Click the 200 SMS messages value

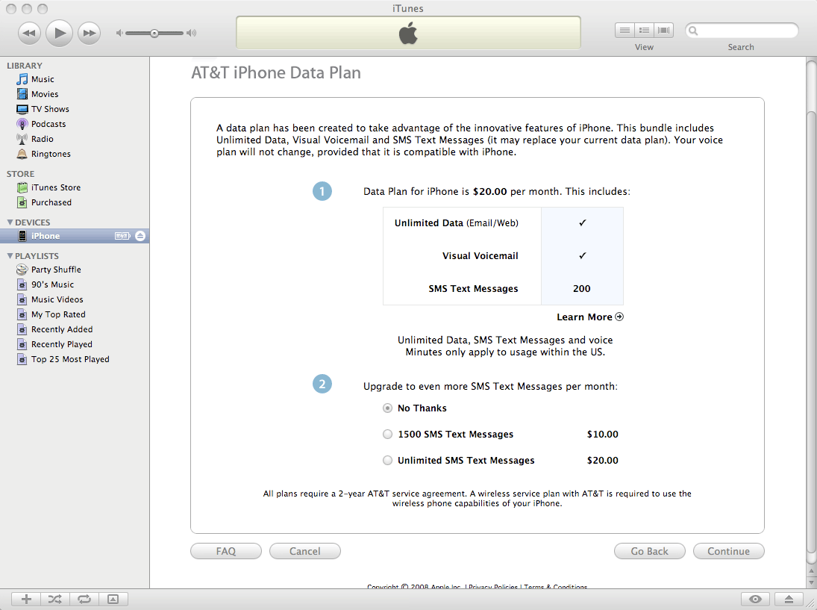[x=581, y=289]
